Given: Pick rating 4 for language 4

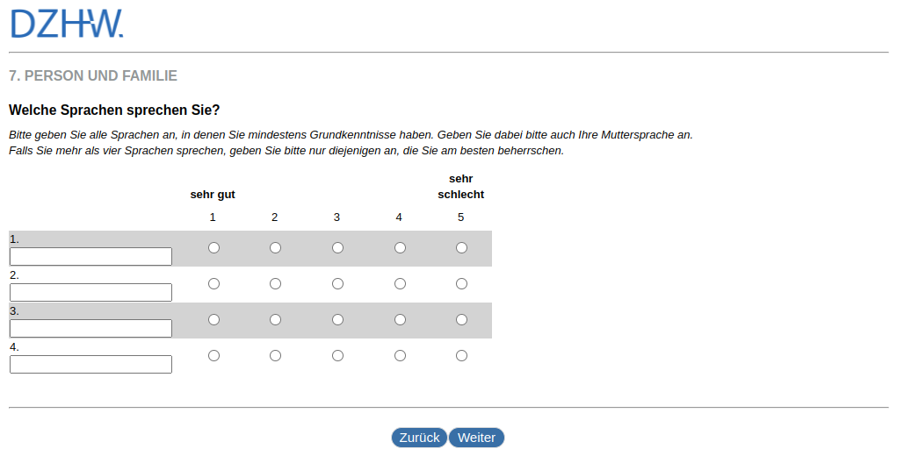Looking at the screenshot, I should click(x=400, y=356).
